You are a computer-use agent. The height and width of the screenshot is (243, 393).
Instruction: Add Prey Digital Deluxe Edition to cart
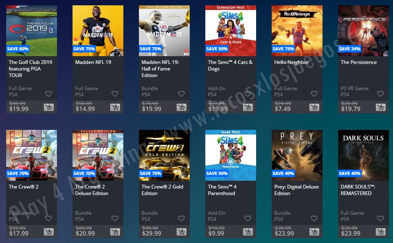click(x=314, y=232)
